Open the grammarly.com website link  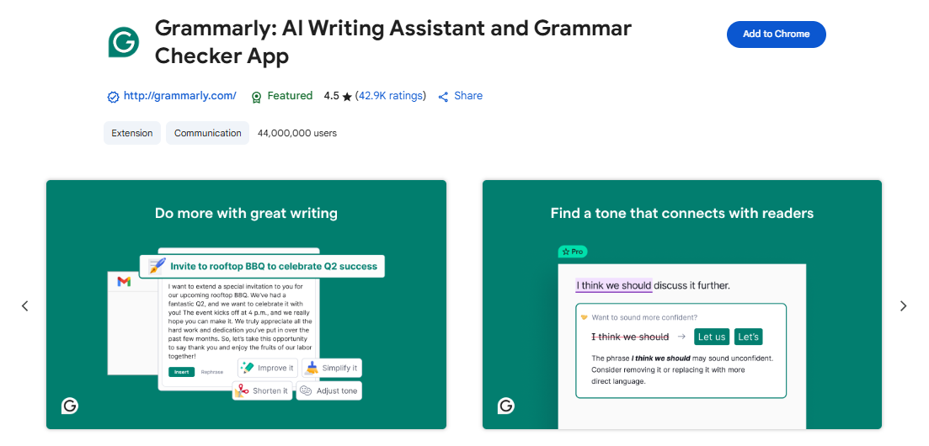(x=179, y=96)
